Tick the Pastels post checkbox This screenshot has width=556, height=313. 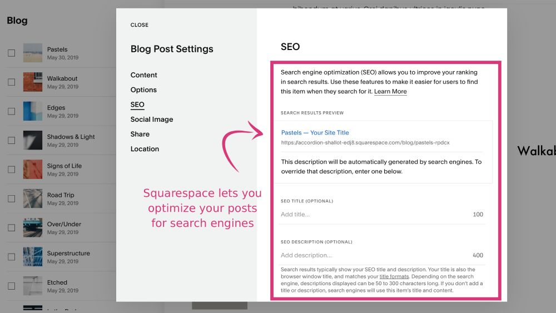[11, 53]
